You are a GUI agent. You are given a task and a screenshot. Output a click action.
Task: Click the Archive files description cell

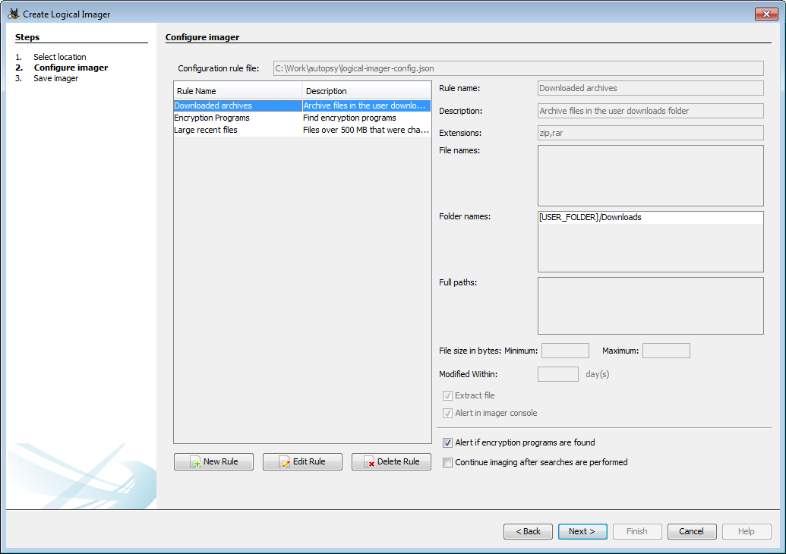(367, 105)
